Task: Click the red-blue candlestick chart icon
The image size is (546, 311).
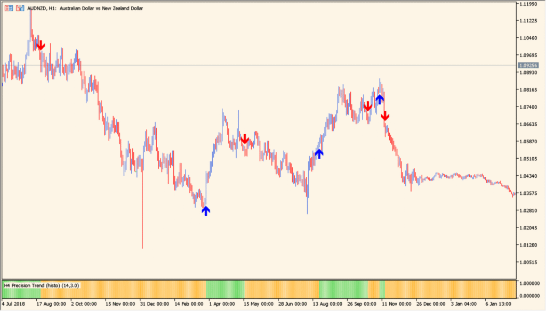Action: 20,8
